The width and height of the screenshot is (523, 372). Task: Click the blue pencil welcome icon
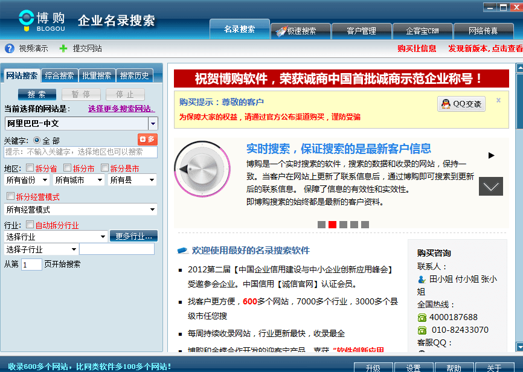click(182, 251)
